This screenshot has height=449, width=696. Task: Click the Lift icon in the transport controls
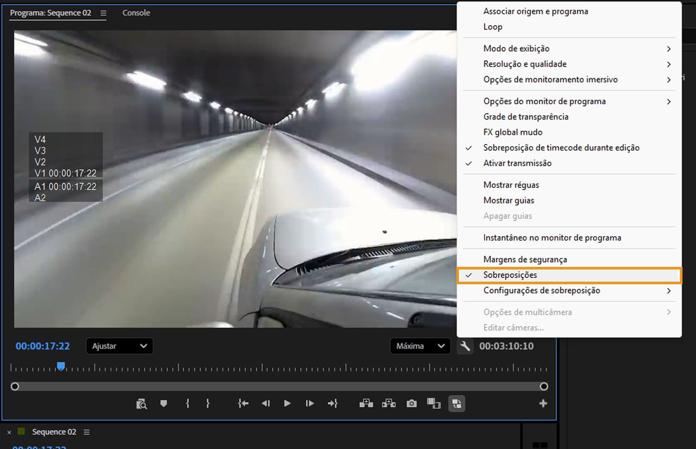pos(366,403)
